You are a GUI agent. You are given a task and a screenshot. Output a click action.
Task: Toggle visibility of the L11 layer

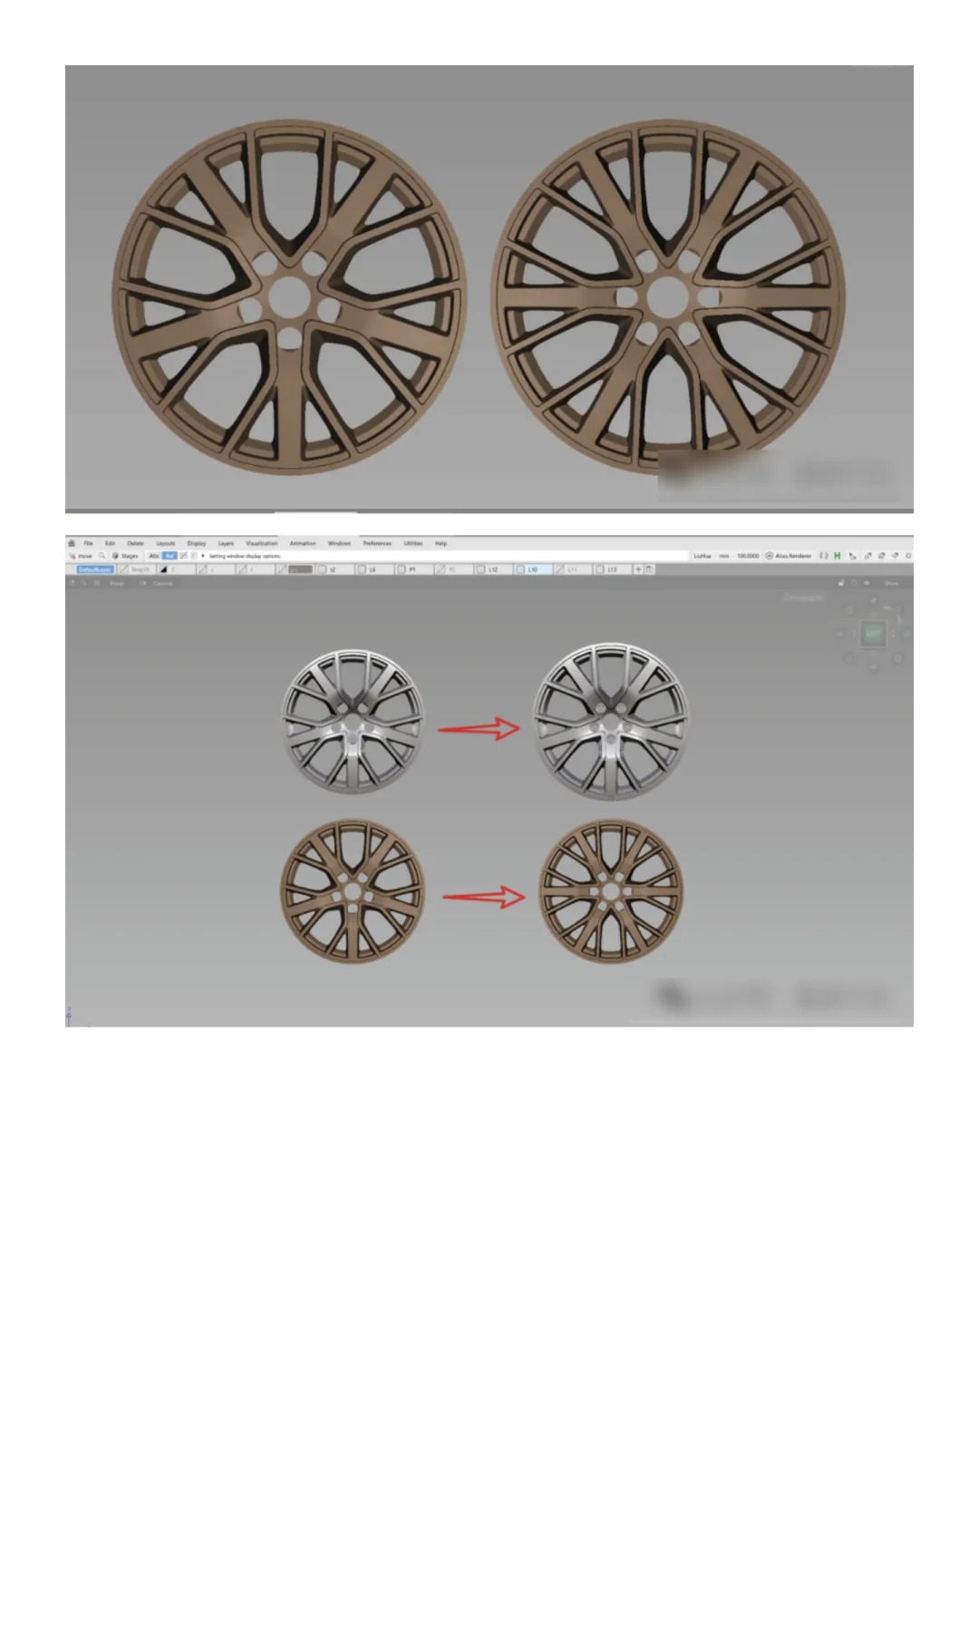(x=559, y=569)
